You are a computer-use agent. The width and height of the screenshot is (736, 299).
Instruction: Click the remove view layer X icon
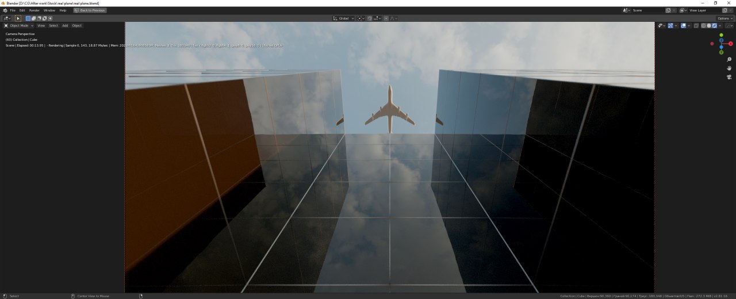[x=730, y=10]
